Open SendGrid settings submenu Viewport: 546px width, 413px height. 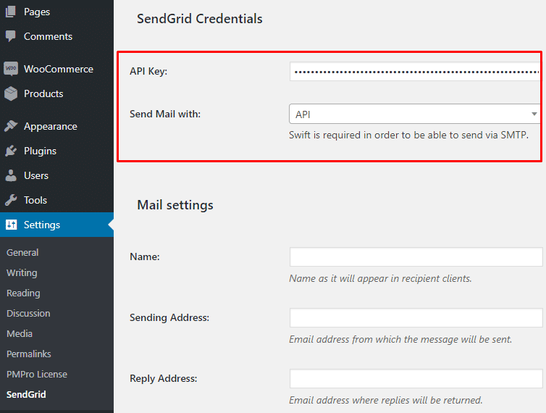click(x=26, y=394)
